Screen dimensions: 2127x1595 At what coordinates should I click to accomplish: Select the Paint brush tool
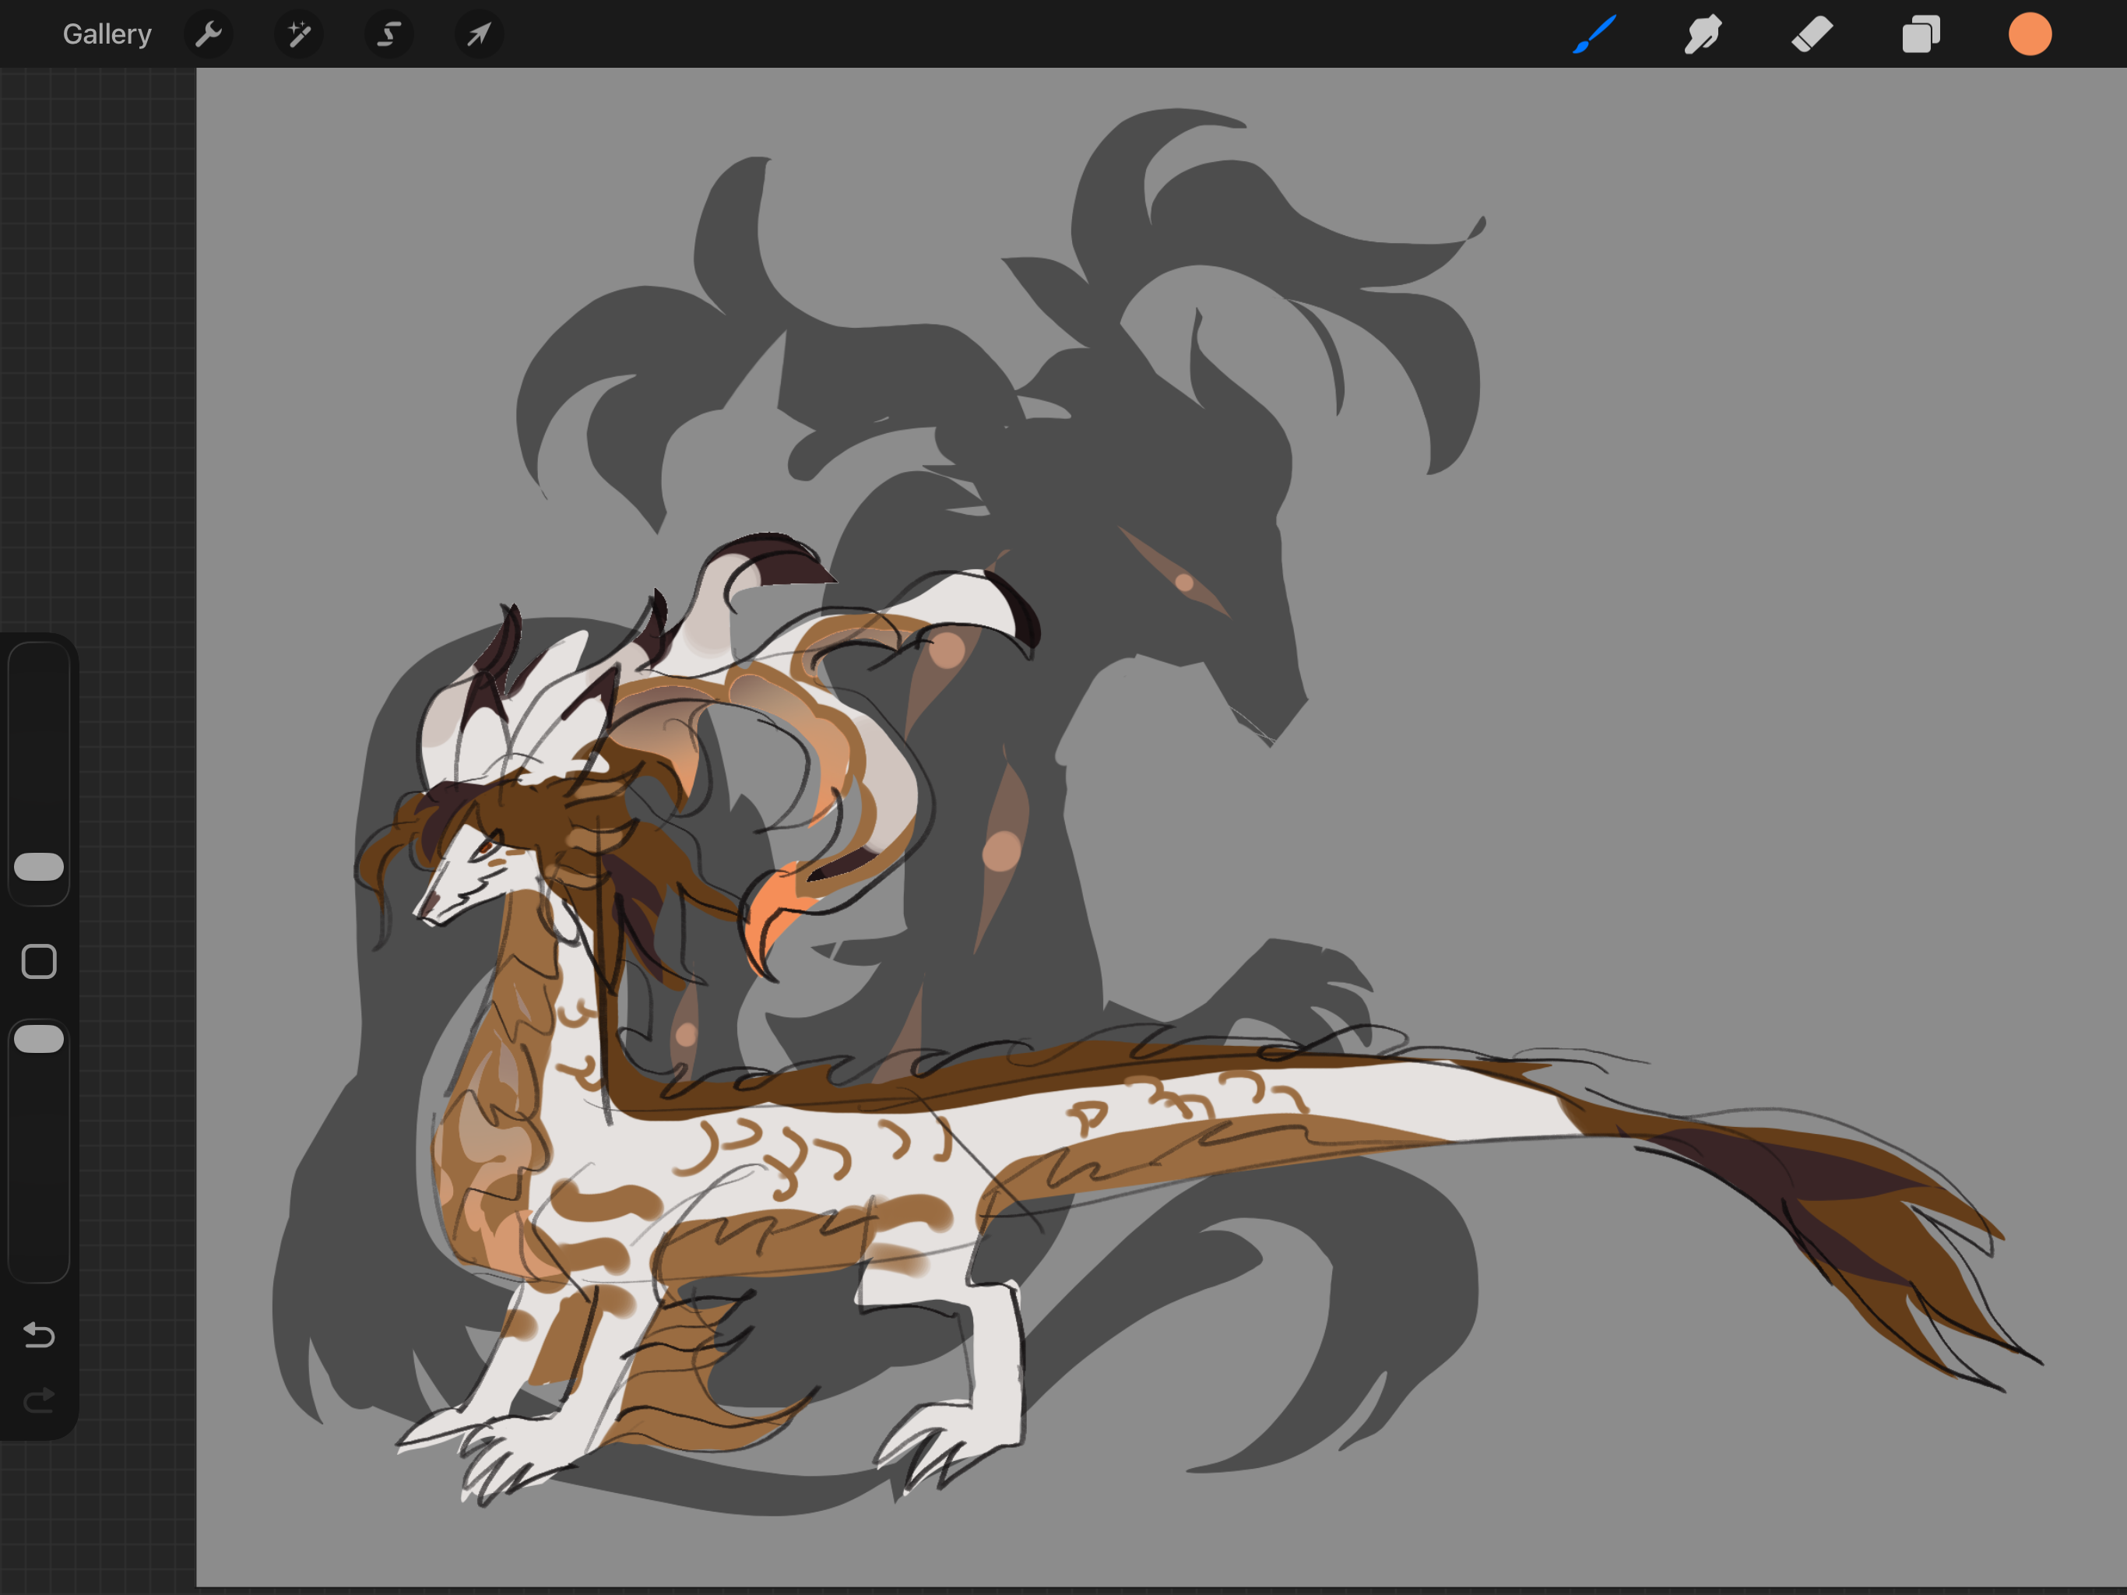[x=1594, y=34]
